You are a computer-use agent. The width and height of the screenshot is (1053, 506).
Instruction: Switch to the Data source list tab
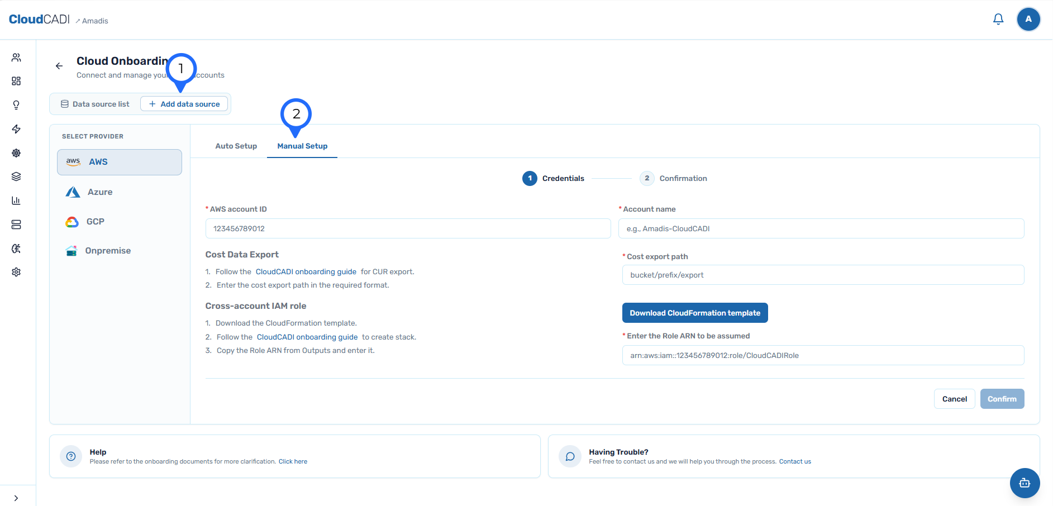(x=95, y=104)
